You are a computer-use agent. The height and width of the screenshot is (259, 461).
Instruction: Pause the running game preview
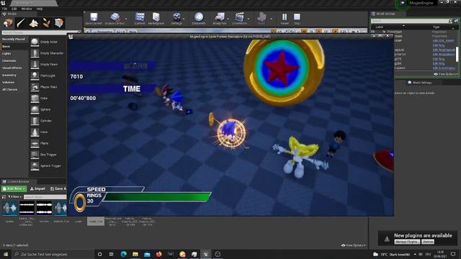[x=285, y=19]
